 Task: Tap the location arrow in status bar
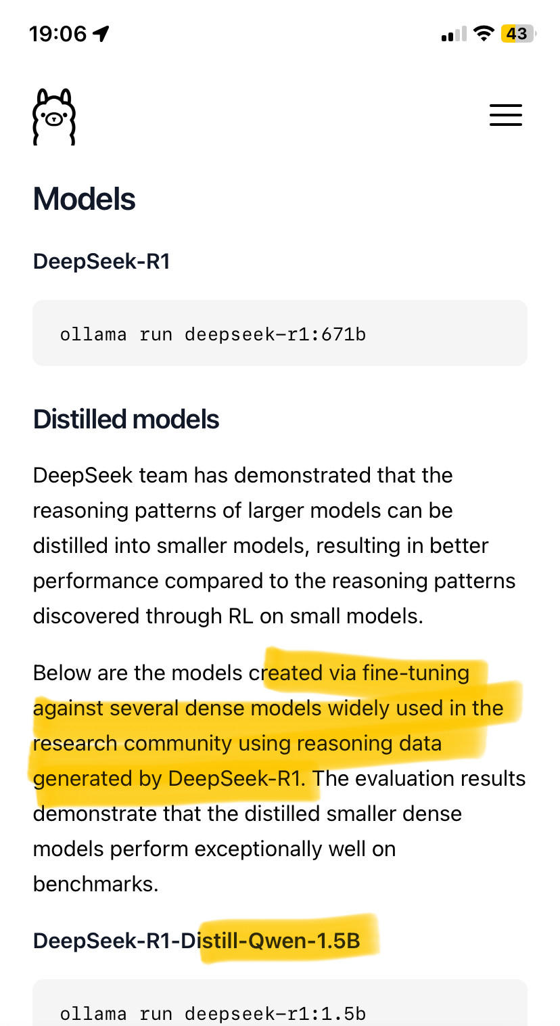[101, 34]
